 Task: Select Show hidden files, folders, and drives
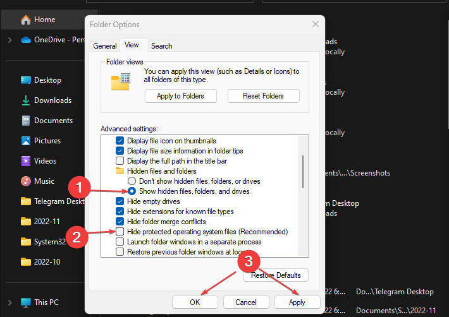(132, 191)
